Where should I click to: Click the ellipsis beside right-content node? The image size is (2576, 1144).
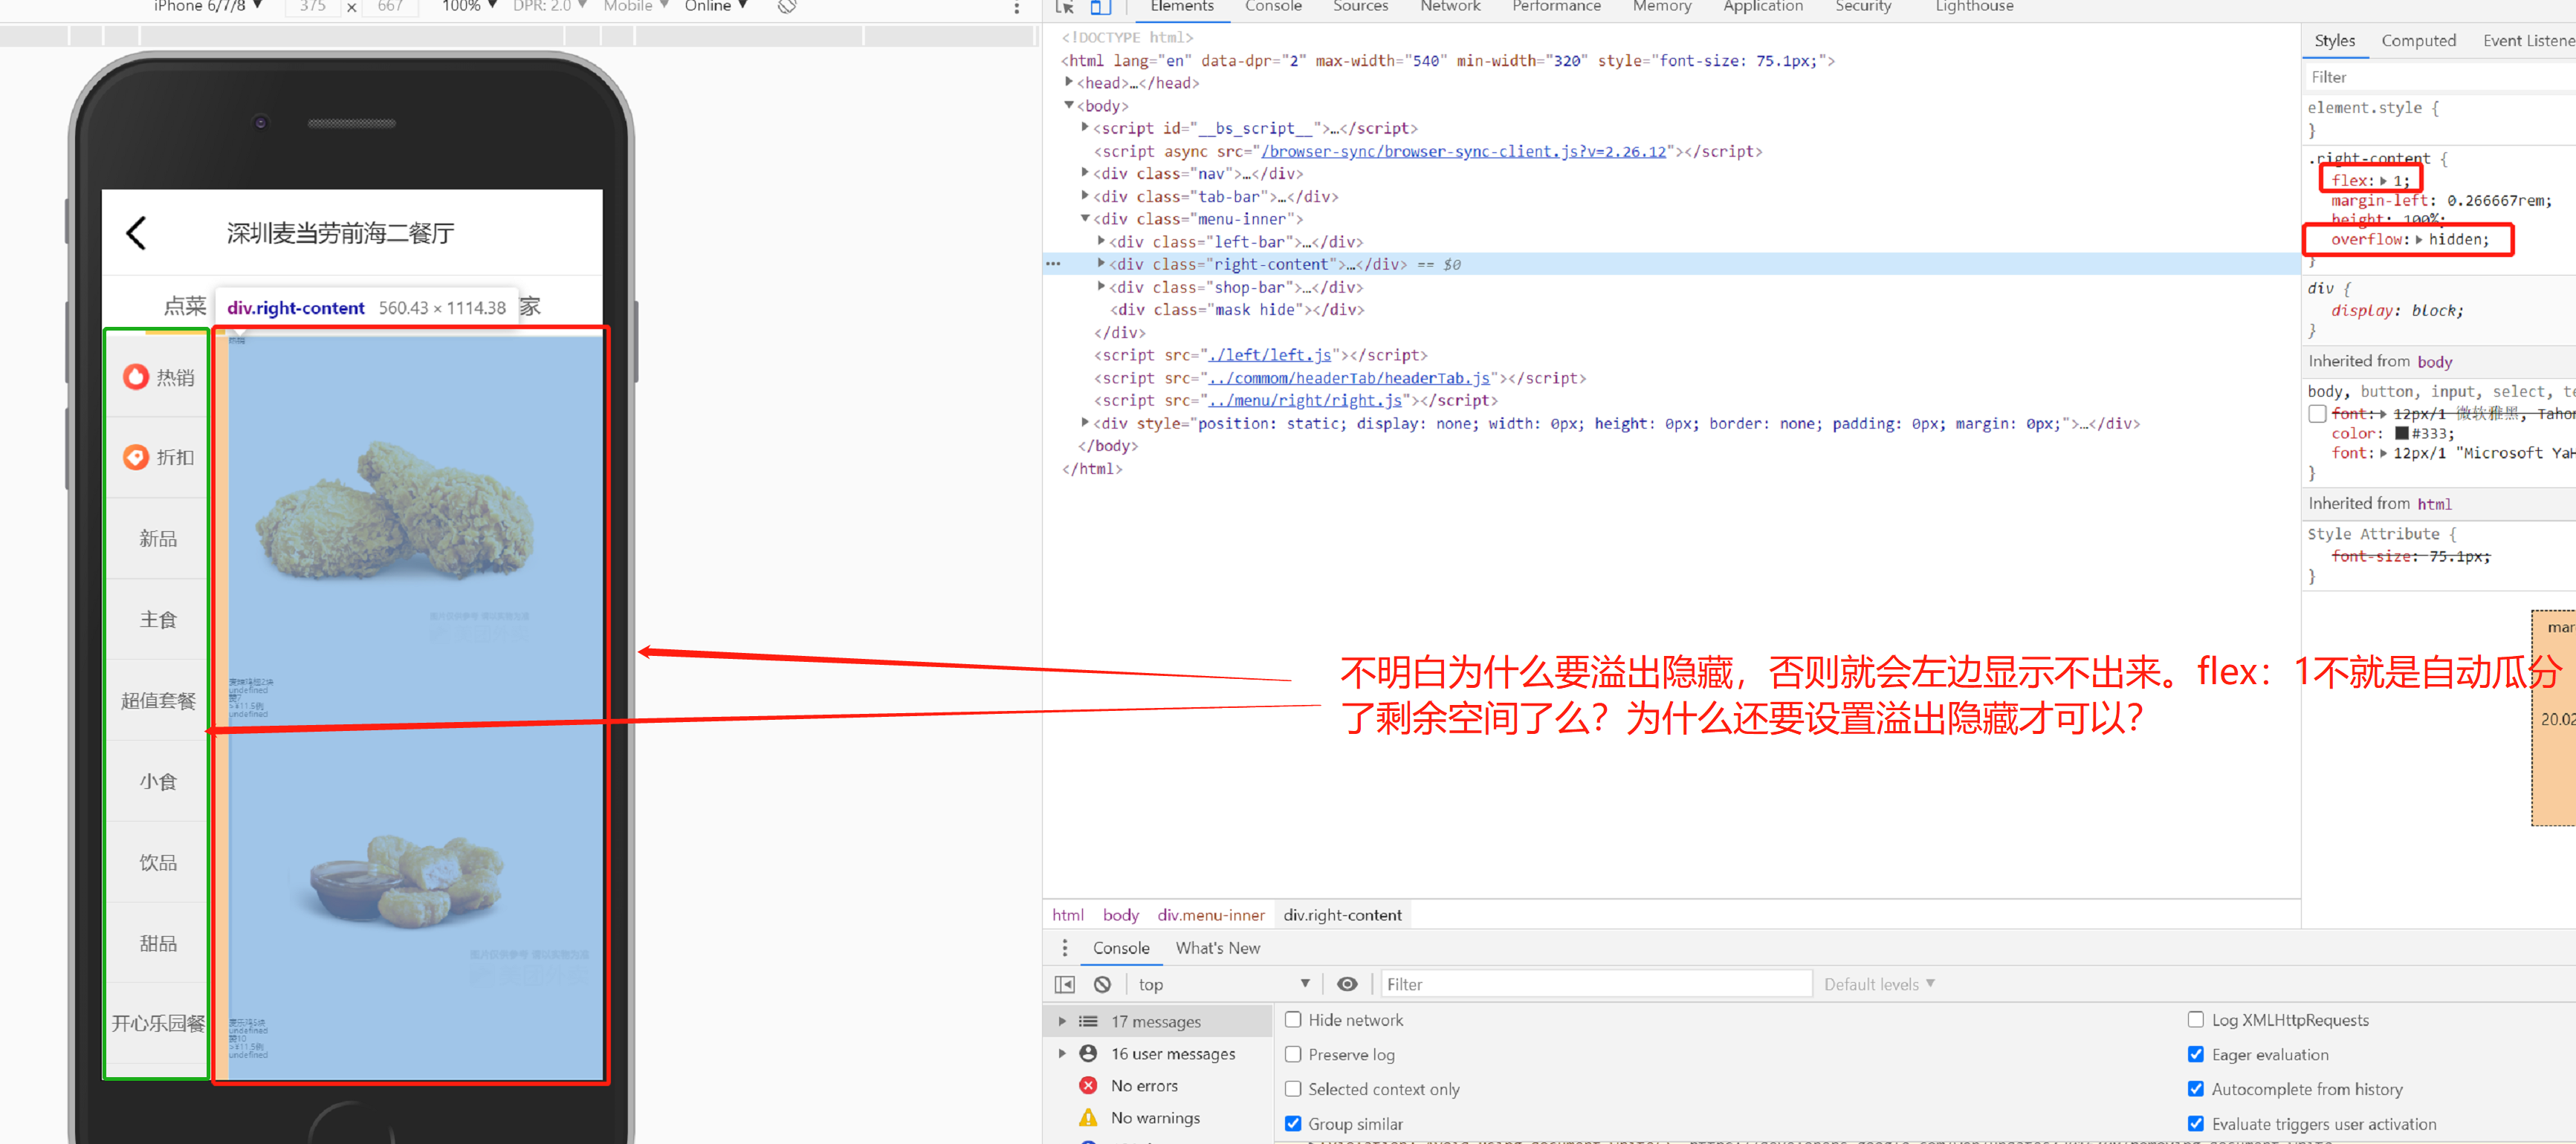(1053, 264)
